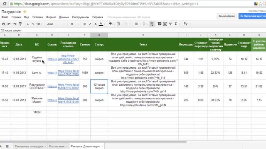Click the browser address bar
The image size is (266, 149).
pyautogui.click(x=132, y=4)
